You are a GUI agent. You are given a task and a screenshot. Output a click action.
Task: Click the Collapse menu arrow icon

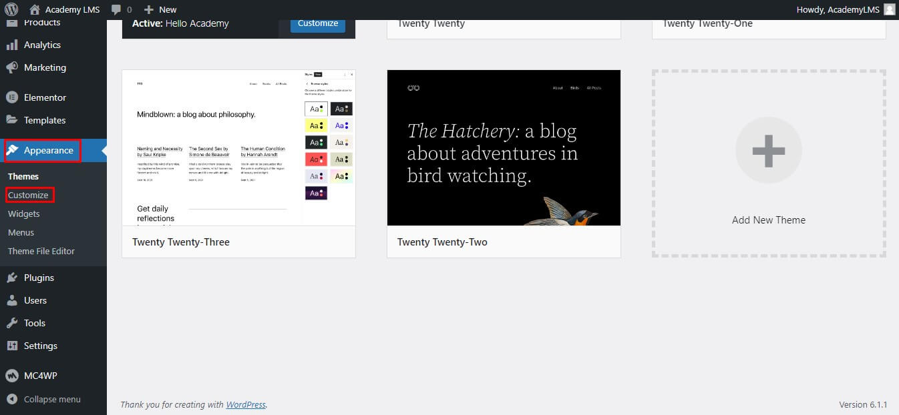pos(12,399)
